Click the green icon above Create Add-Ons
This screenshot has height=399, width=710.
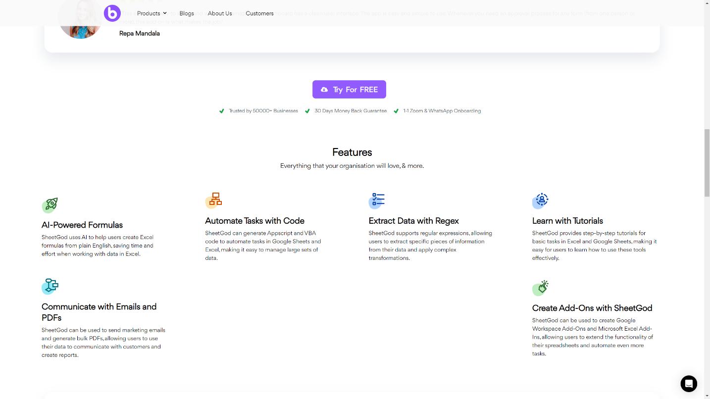[540, 288]
